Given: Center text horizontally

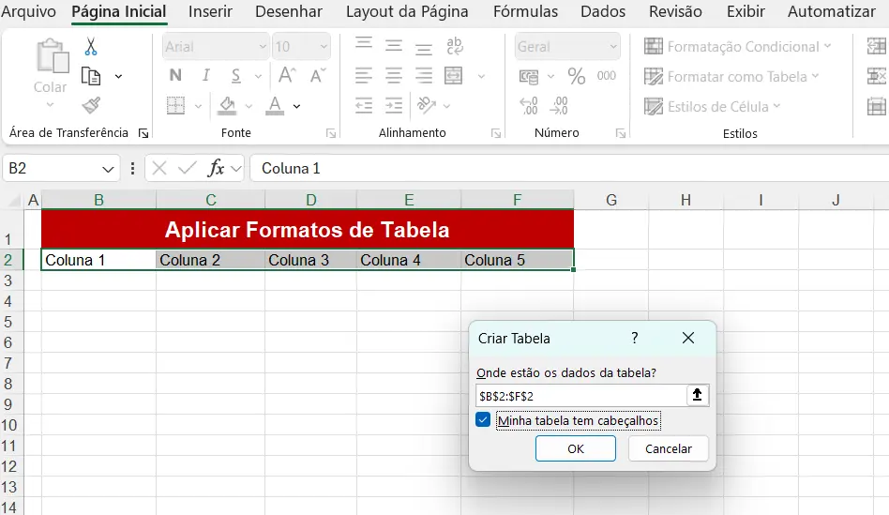Looking at the screenshot, I should pyautogui.click(x=394, y=75).
